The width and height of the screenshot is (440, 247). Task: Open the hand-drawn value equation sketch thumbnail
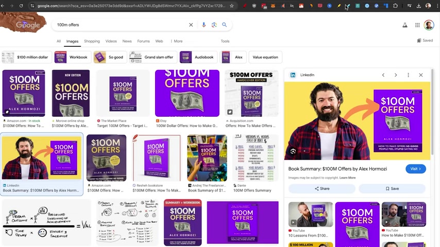tap(46, 223)
